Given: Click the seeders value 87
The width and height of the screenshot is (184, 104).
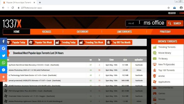Looking at the screenshot, I should pos(91,65).
